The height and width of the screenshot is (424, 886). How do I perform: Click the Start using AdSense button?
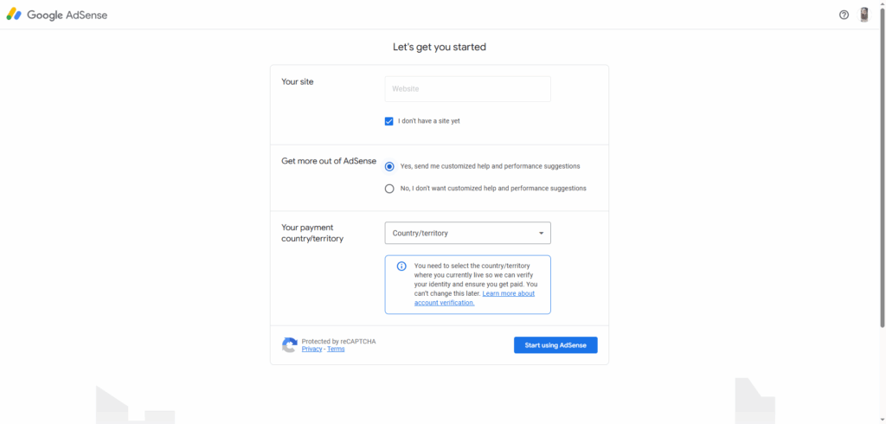[x=555, y=345]
